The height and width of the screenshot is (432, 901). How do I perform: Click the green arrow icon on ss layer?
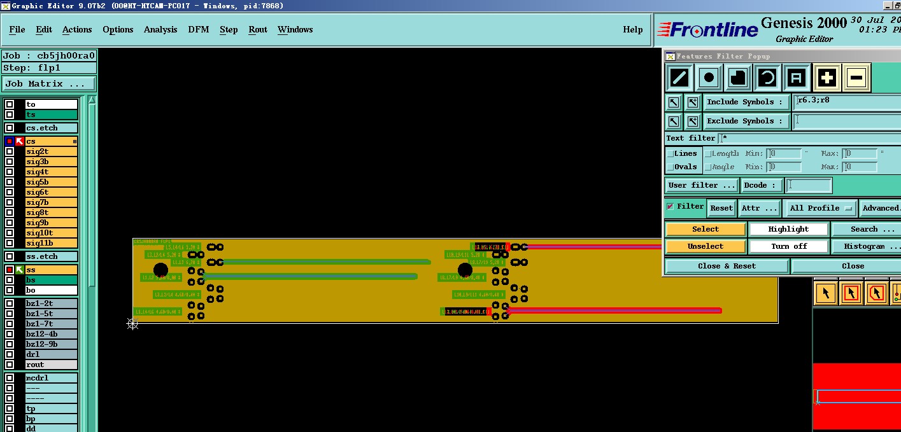tap(20, 270)
